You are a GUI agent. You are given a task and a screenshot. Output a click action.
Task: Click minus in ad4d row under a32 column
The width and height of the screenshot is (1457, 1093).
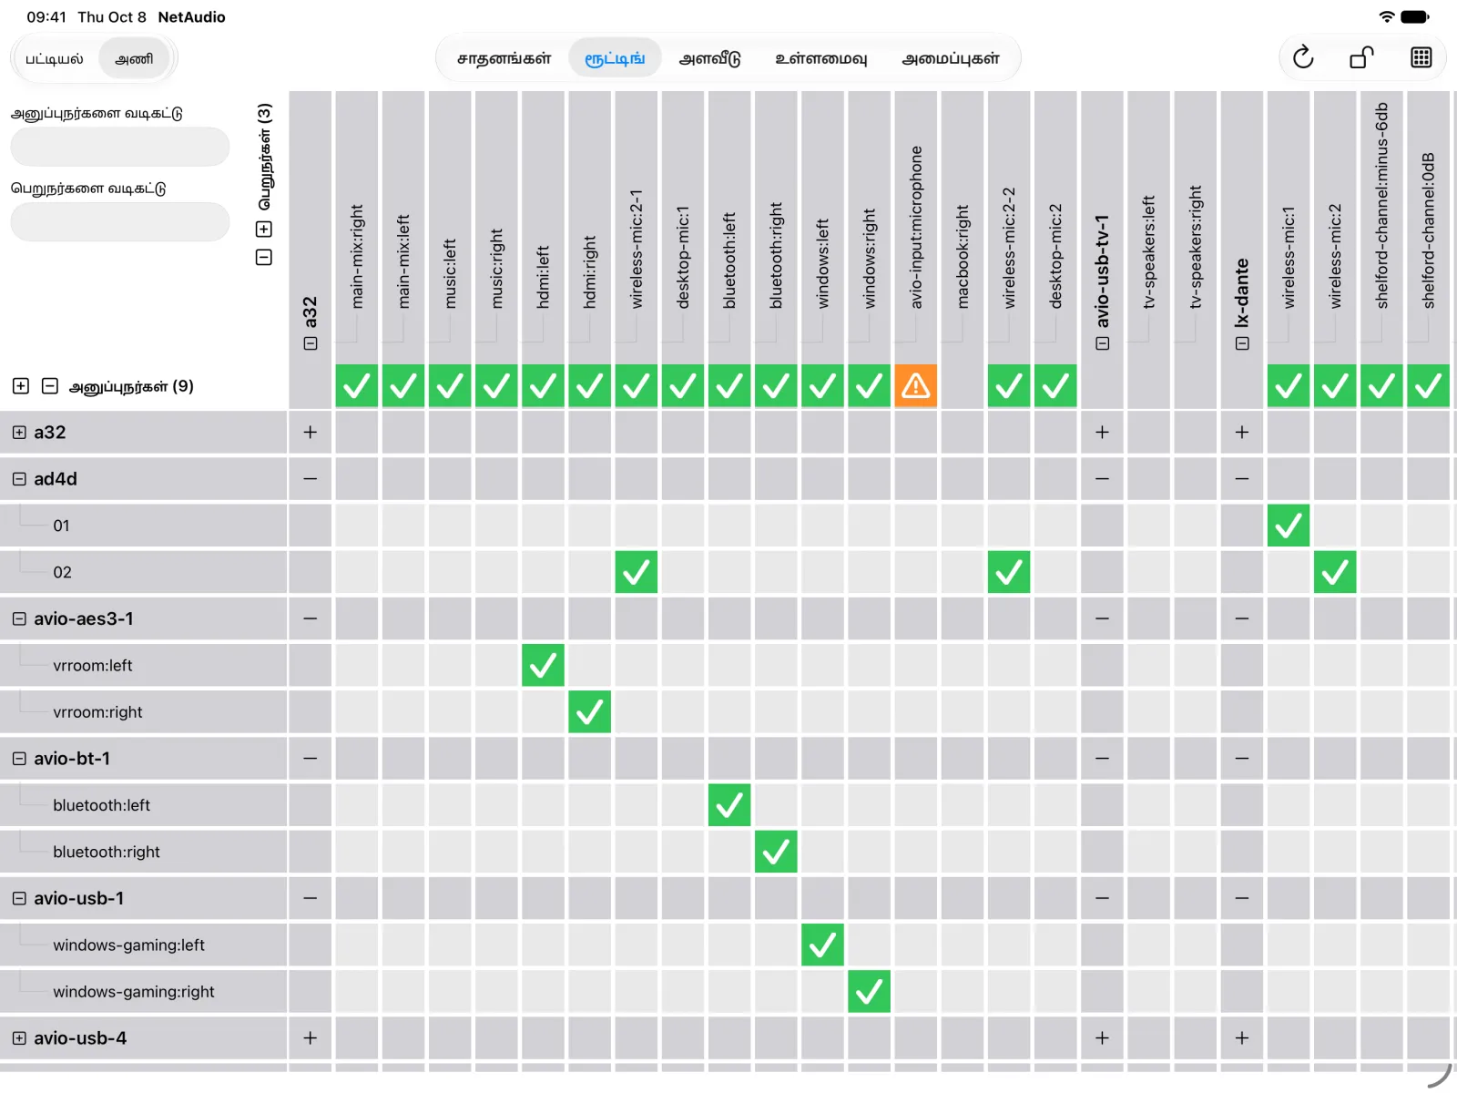[x=311, y=479]
